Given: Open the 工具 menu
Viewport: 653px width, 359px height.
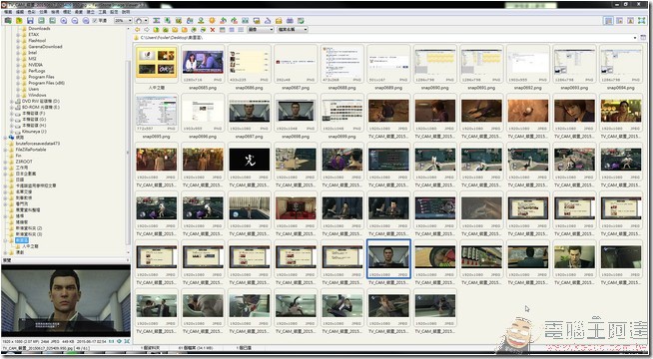Looking at the screenshot, I should 102,12.
